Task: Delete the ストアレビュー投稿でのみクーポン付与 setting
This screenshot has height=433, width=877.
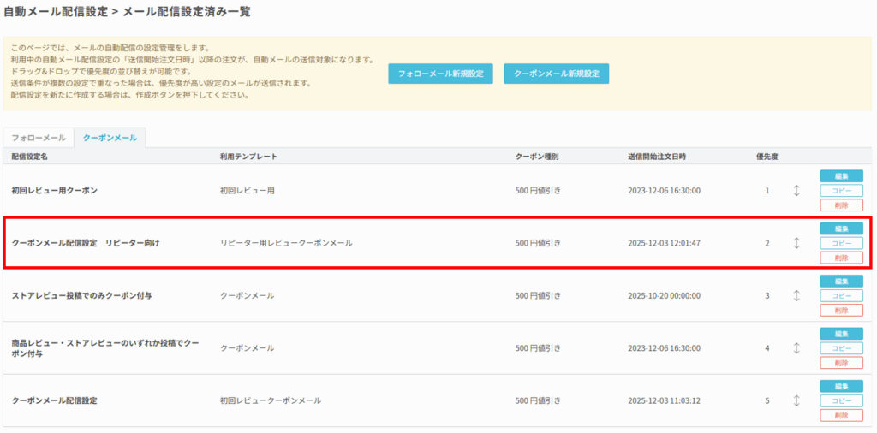Action: pyautogui.click(x=841, y=310)
